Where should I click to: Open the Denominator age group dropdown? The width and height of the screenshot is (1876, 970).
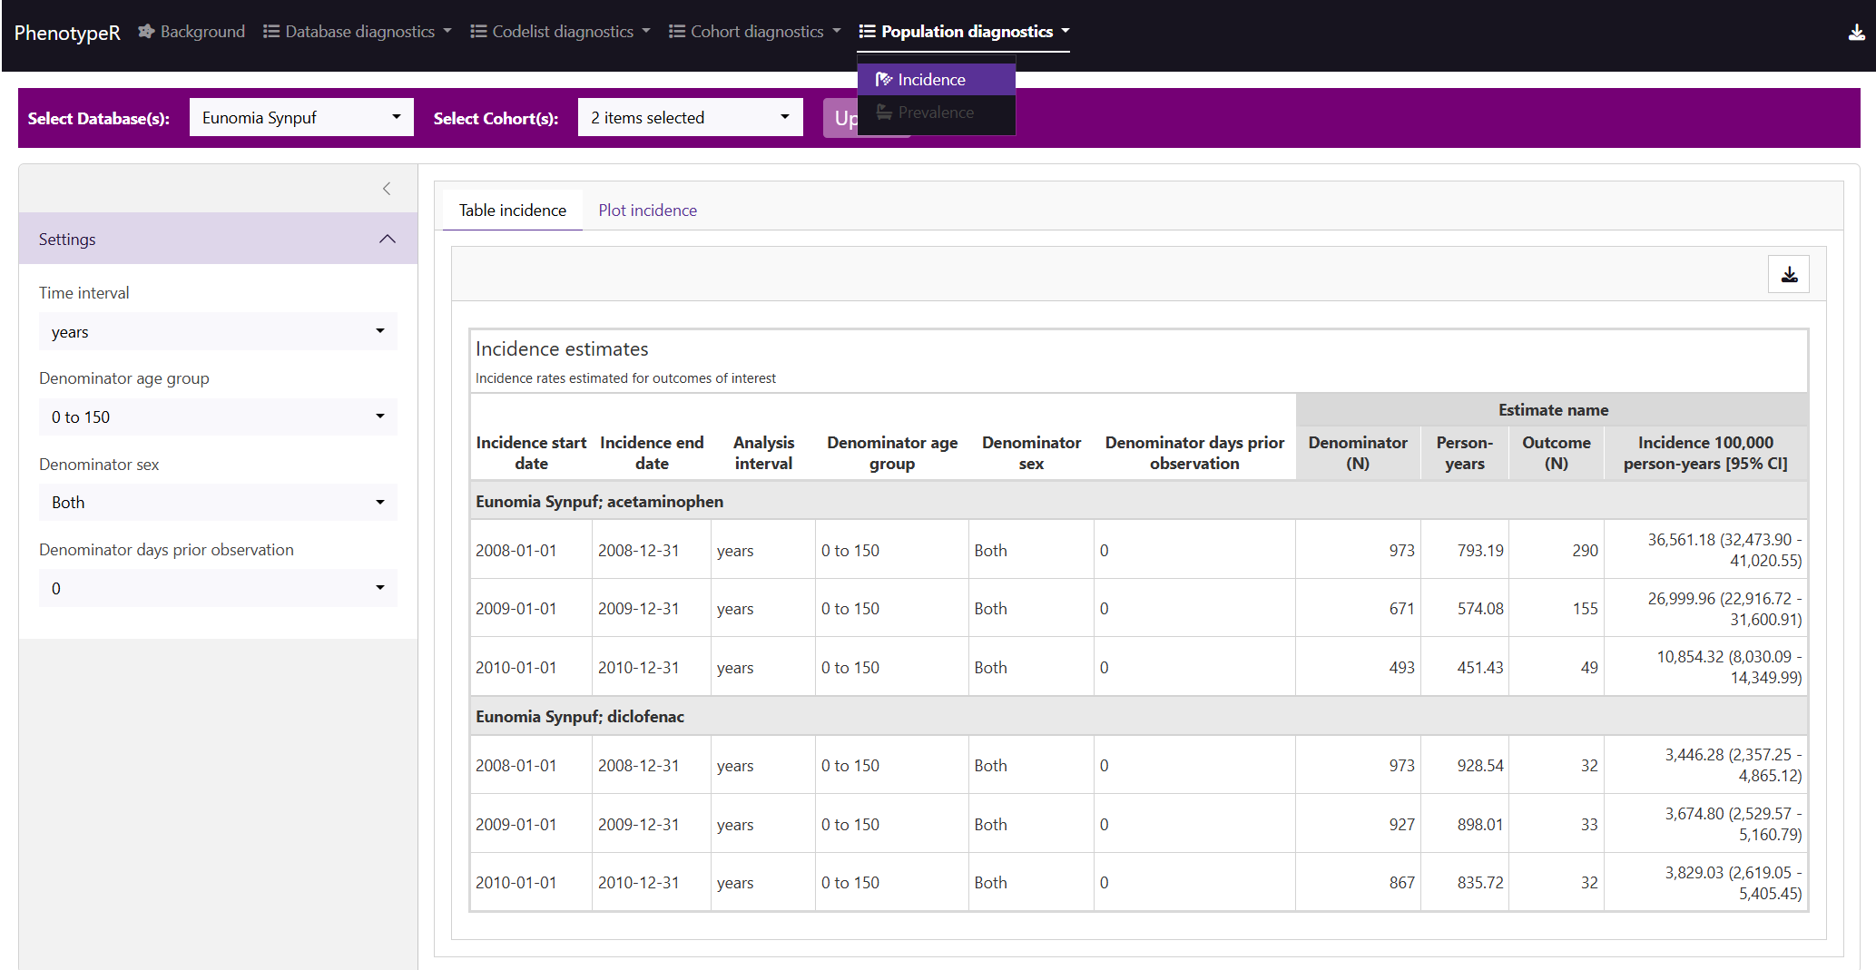[x=218, y=417]
